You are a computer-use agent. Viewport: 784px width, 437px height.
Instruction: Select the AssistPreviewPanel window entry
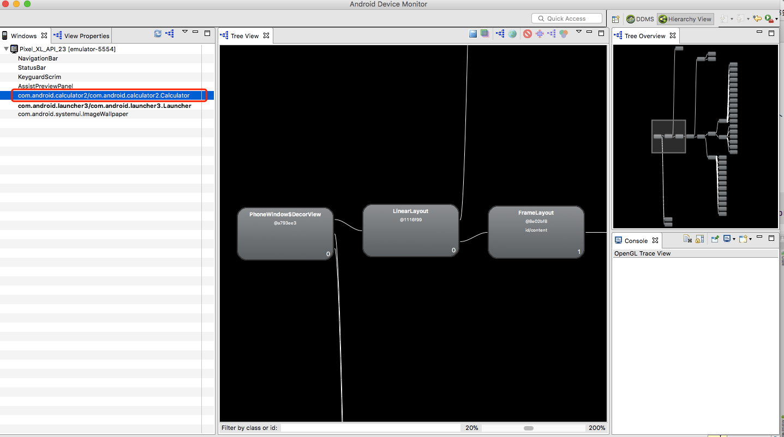[45, 86]
